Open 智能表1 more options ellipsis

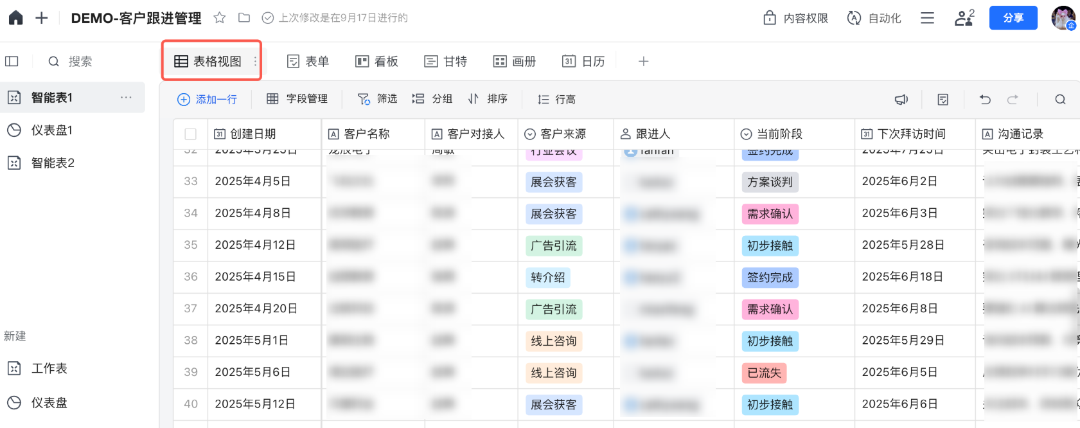(x=126, y=98)
